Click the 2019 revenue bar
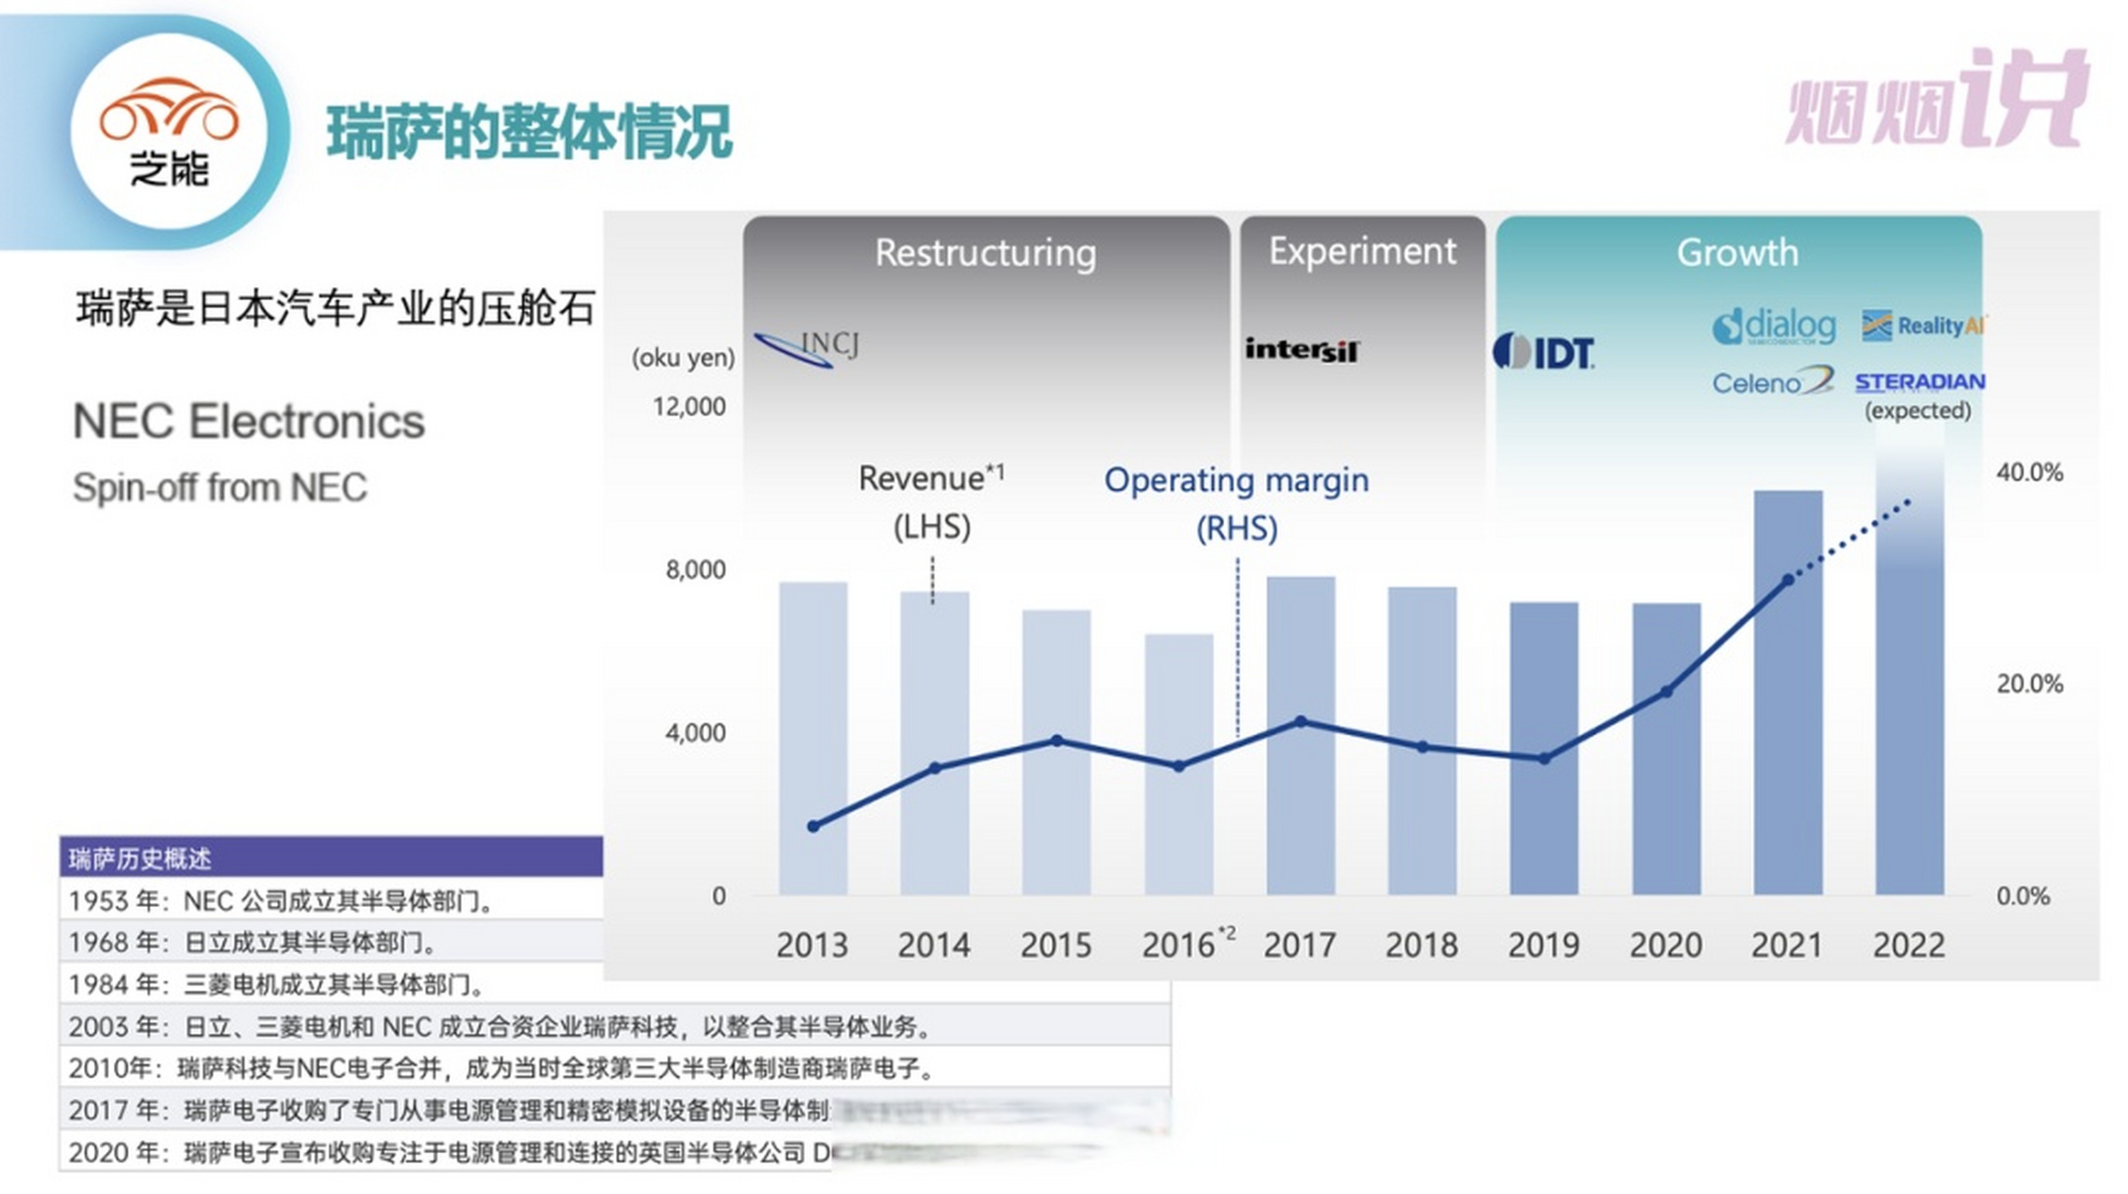 [x=1545, y=749]
